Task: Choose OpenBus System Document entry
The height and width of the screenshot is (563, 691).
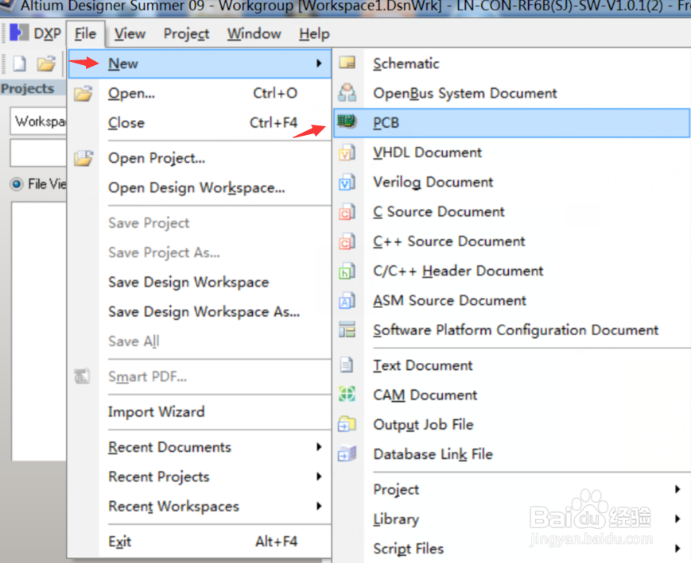Action: pos(511,94)
